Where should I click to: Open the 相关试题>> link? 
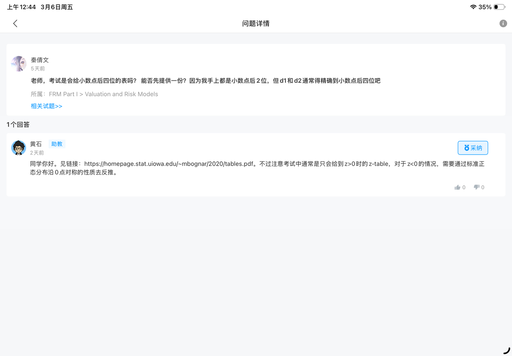47,106
